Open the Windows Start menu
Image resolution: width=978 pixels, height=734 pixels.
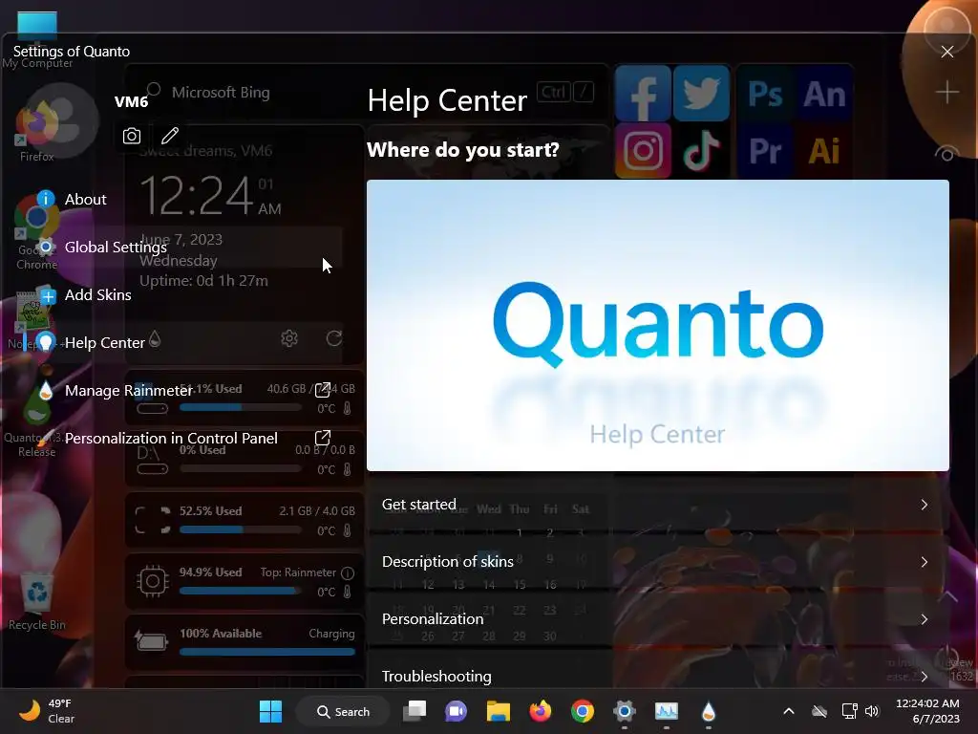click(x=270, y=711)
